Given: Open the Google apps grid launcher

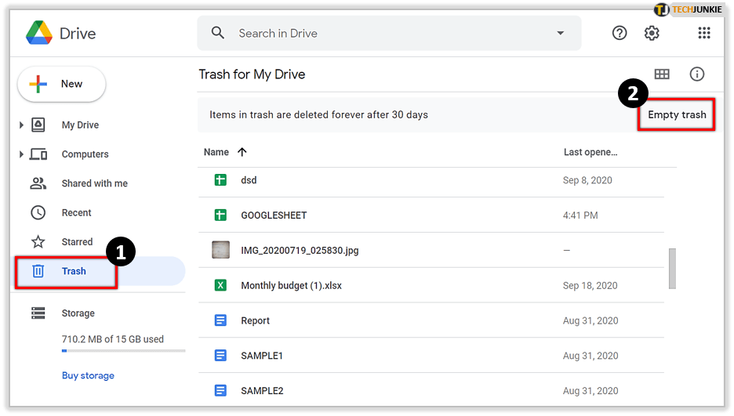Looking at the screenshot, I should [703, 33].
